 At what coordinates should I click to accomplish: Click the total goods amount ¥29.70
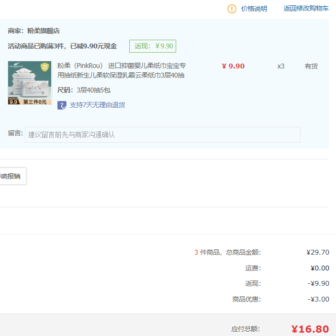tap(317, 252)
